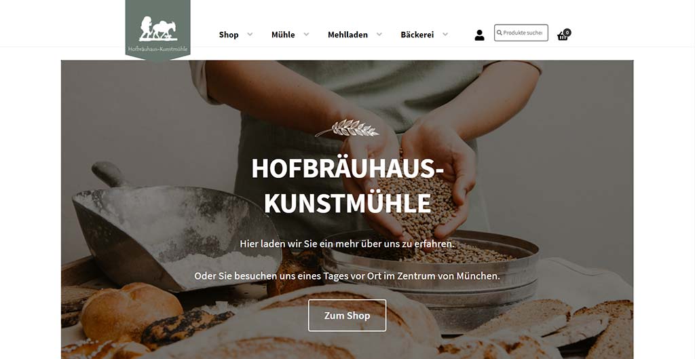
Task: Open the user account icon
Action: coord(479,35)
